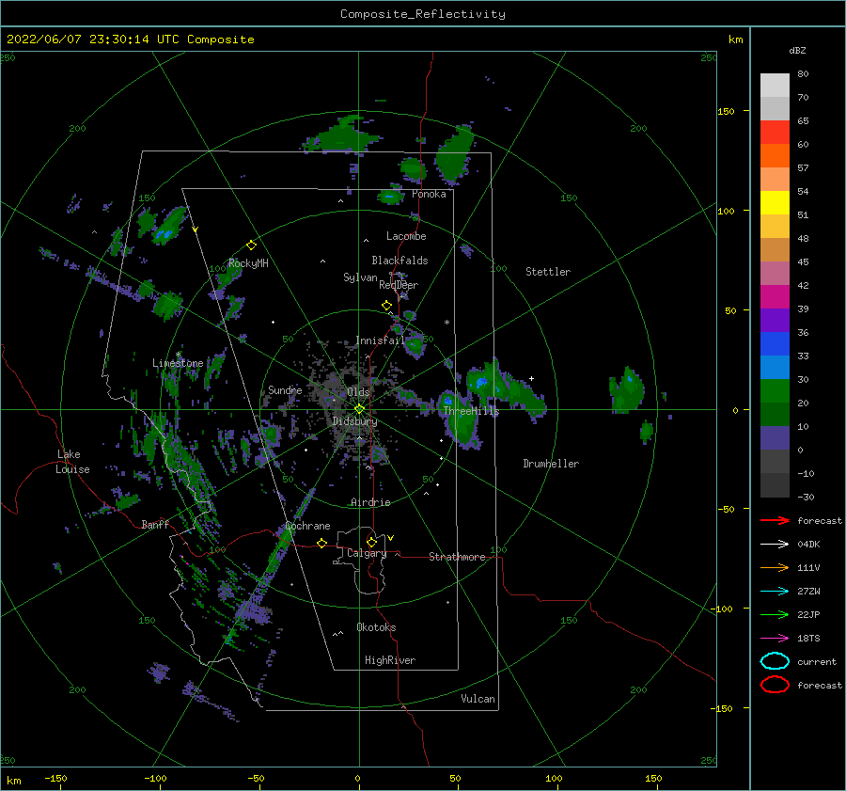This screenshot has width=846, height=791.
Task: Click the Limestone label
Action: pos(178,363)
